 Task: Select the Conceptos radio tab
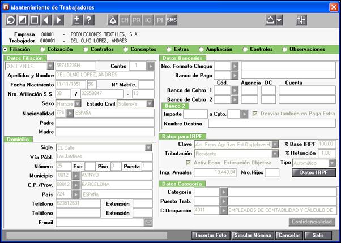coord(126,50)
